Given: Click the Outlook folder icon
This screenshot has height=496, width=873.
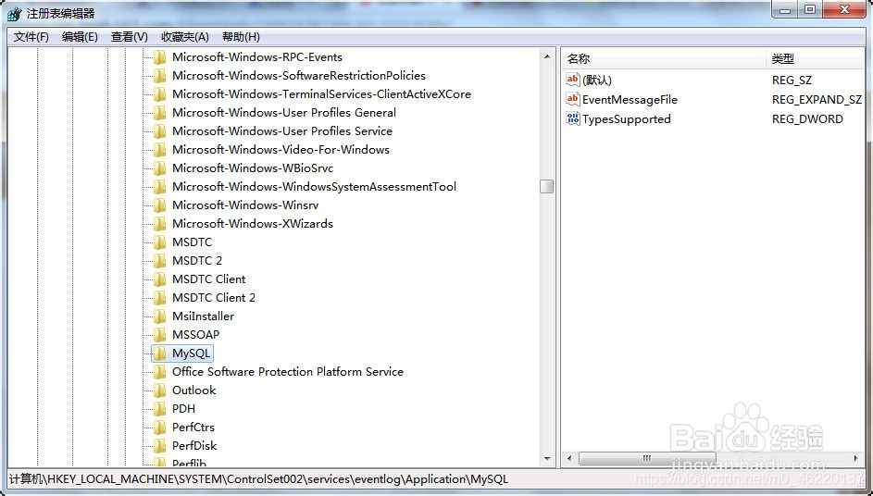Looking at the screenshot, I should point(160,391).
